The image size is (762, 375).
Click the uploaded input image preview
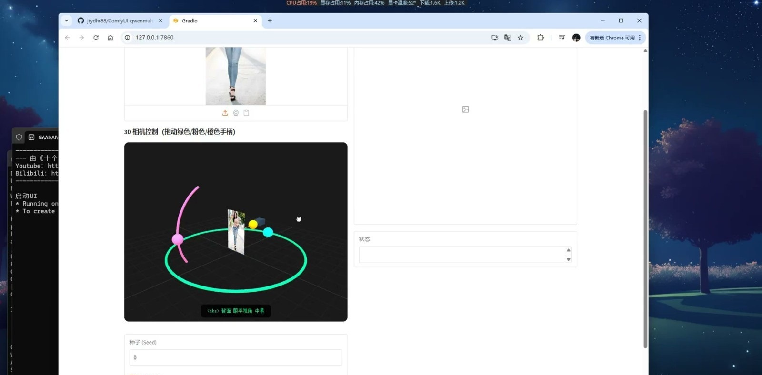tap(236, 76)
